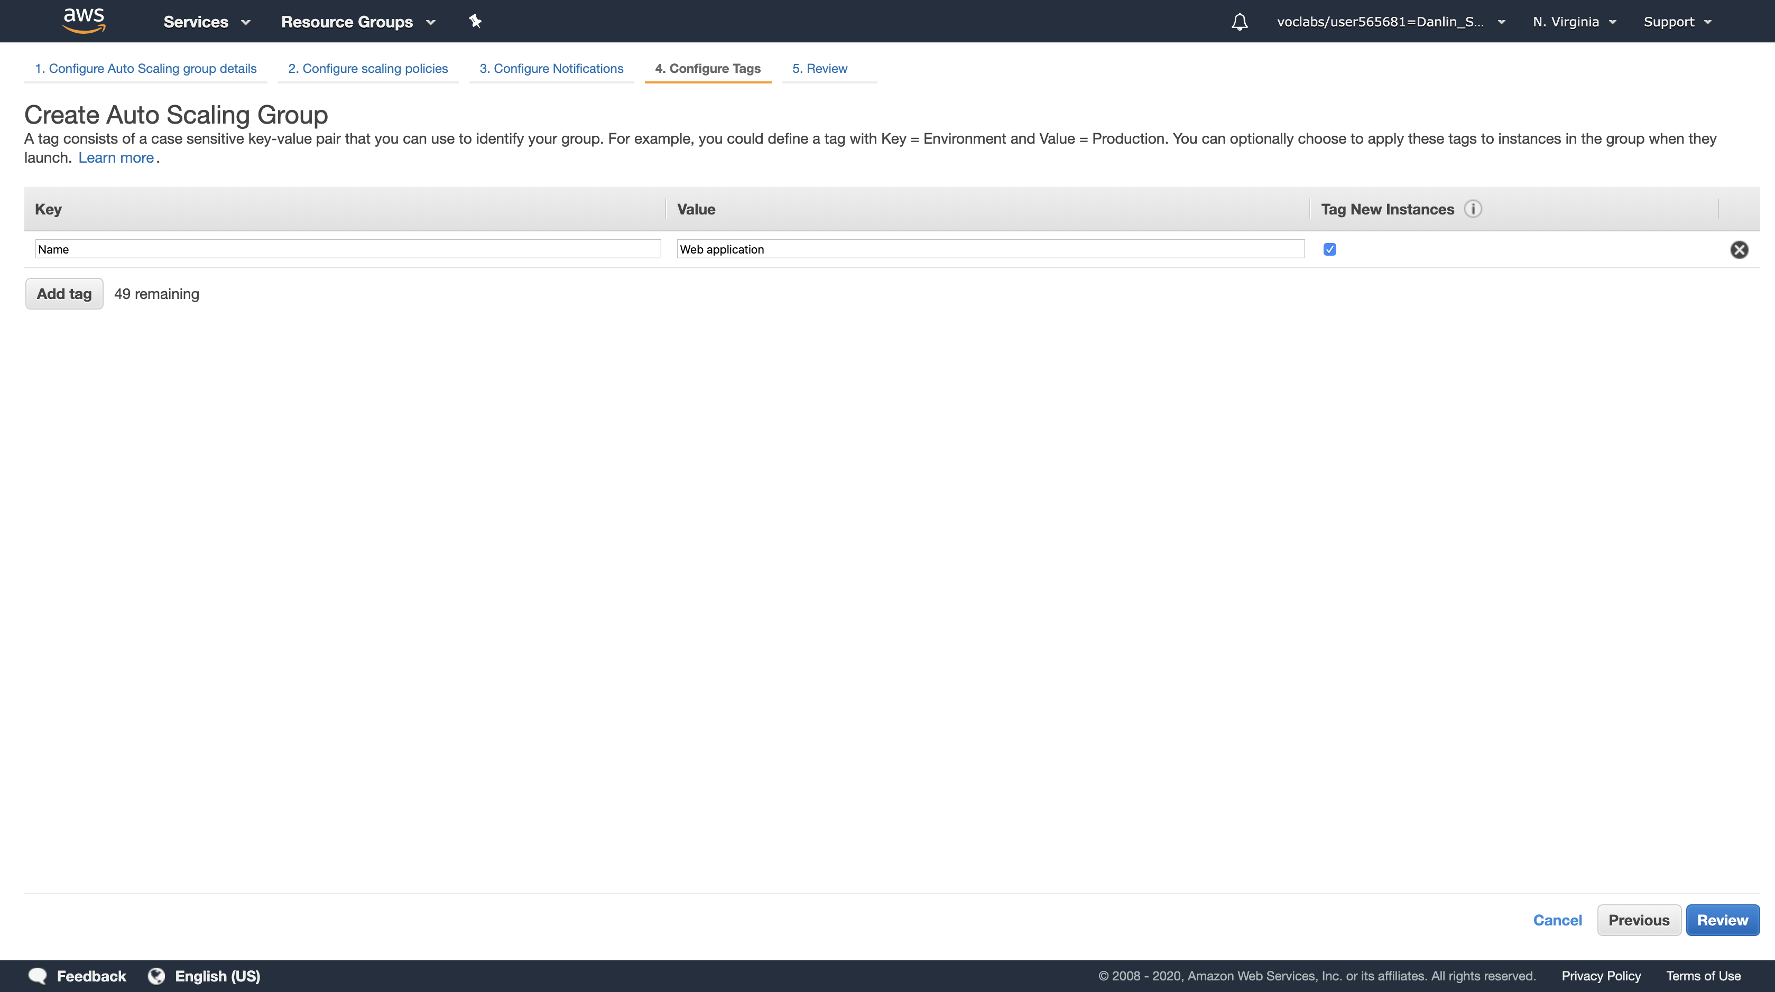Screen dimensions: 1775x992
Task: Click the Tag New Instances info icon
Action: point(1473,209)
